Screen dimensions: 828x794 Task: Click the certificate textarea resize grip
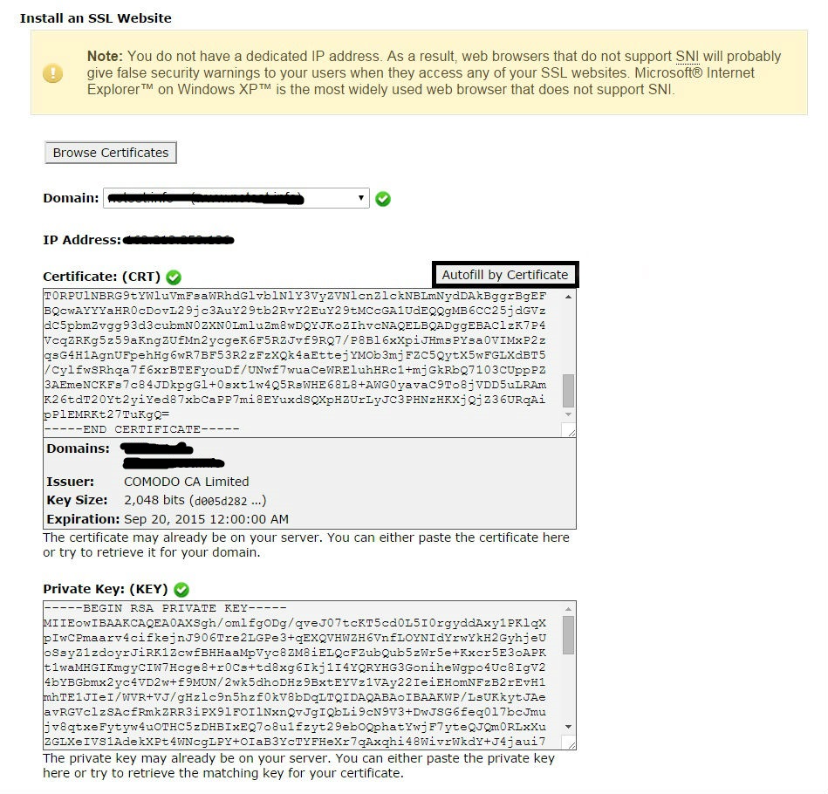tap(569, 430)
